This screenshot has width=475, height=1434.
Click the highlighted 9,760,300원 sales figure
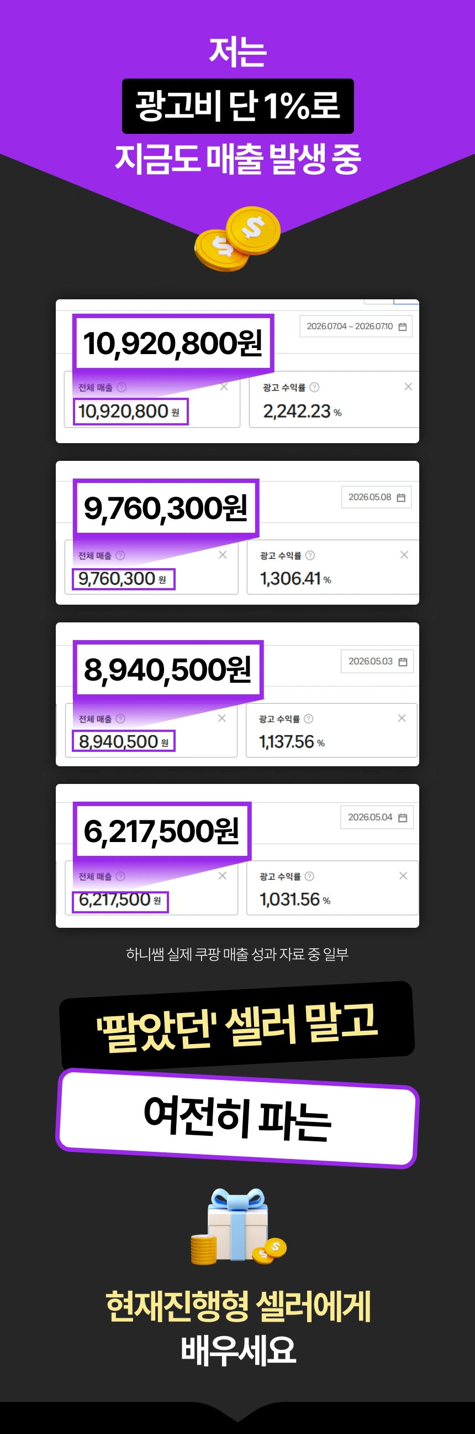pos(166,508)
